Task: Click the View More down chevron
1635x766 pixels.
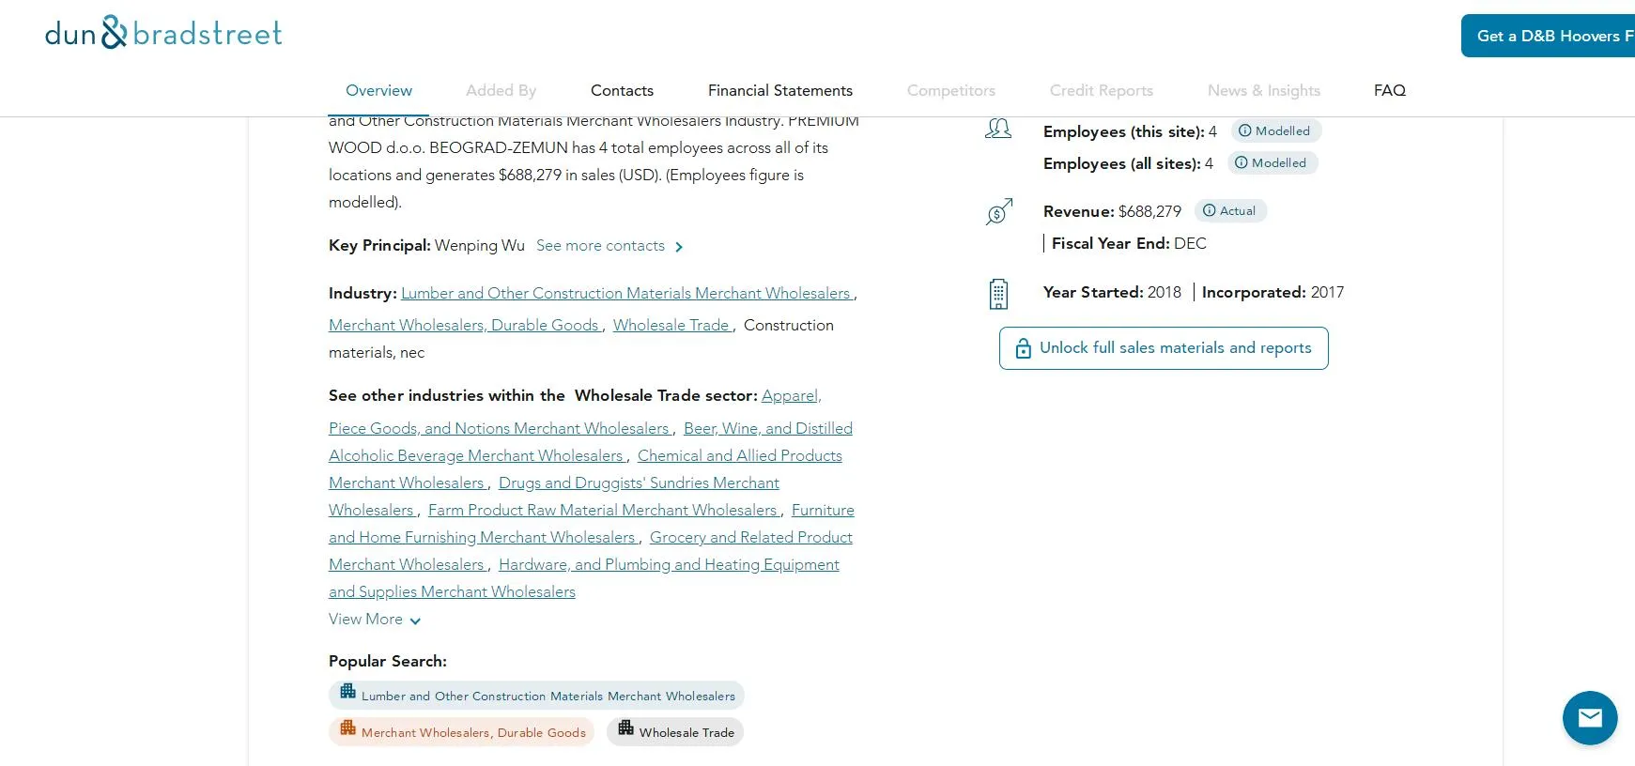Action: pyautogui.click(x=415, y=620)
